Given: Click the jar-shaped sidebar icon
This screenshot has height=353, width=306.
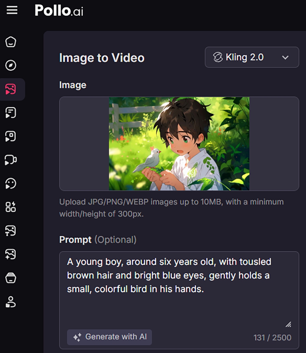Looking at the screenshot, I should 11,278.
